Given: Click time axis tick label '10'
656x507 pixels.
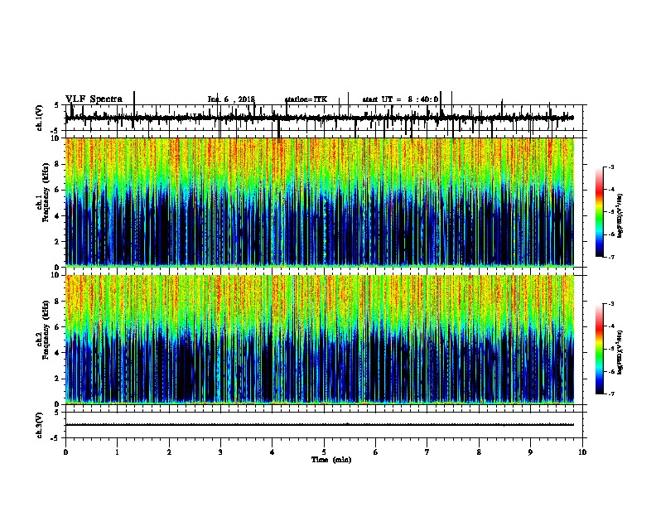Looking at the screenshot, I should click(x=582, y=452).
